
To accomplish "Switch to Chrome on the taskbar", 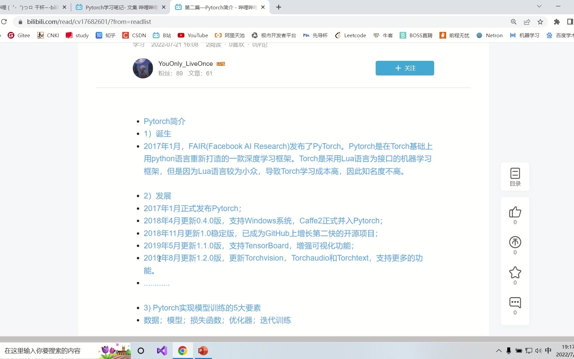I will (x=182, y=351).
